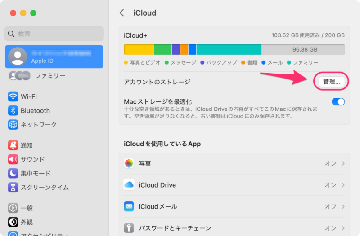Click the 管理... button
The image size is (360, 236).
(x=332, y=82)
